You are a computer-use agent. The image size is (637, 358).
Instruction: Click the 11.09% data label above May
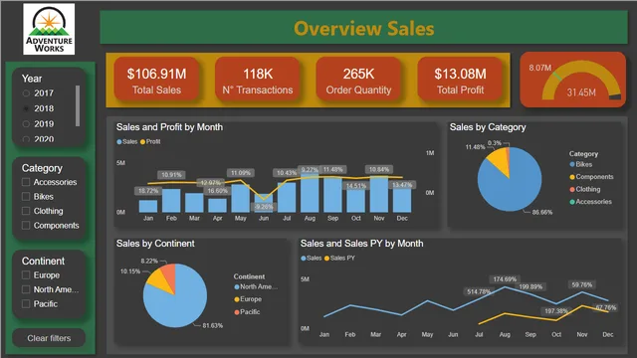(x=241, y=173)
